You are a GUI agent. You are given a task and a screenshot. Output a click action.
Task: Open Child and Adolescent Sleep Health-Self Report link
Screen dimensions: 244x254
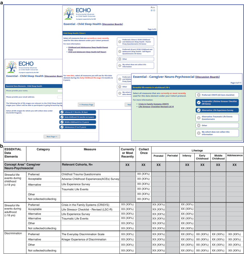[x=87, y=52]
